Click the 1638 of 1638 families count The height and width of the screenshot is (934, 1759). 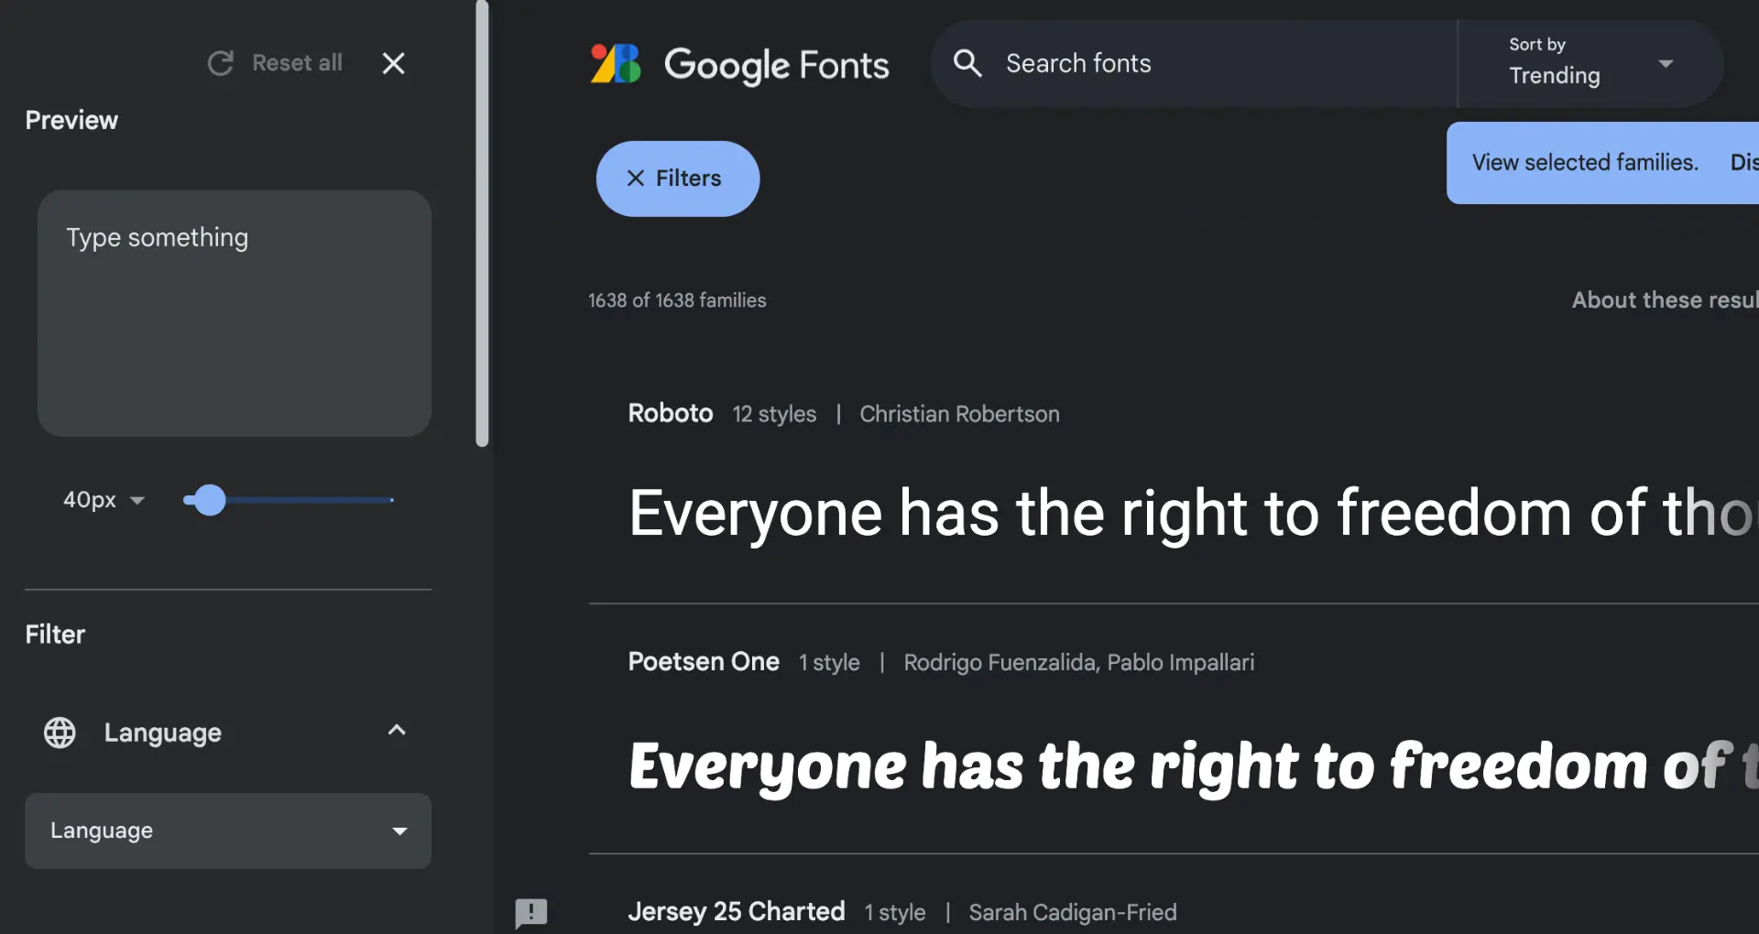tap(677, 300)
